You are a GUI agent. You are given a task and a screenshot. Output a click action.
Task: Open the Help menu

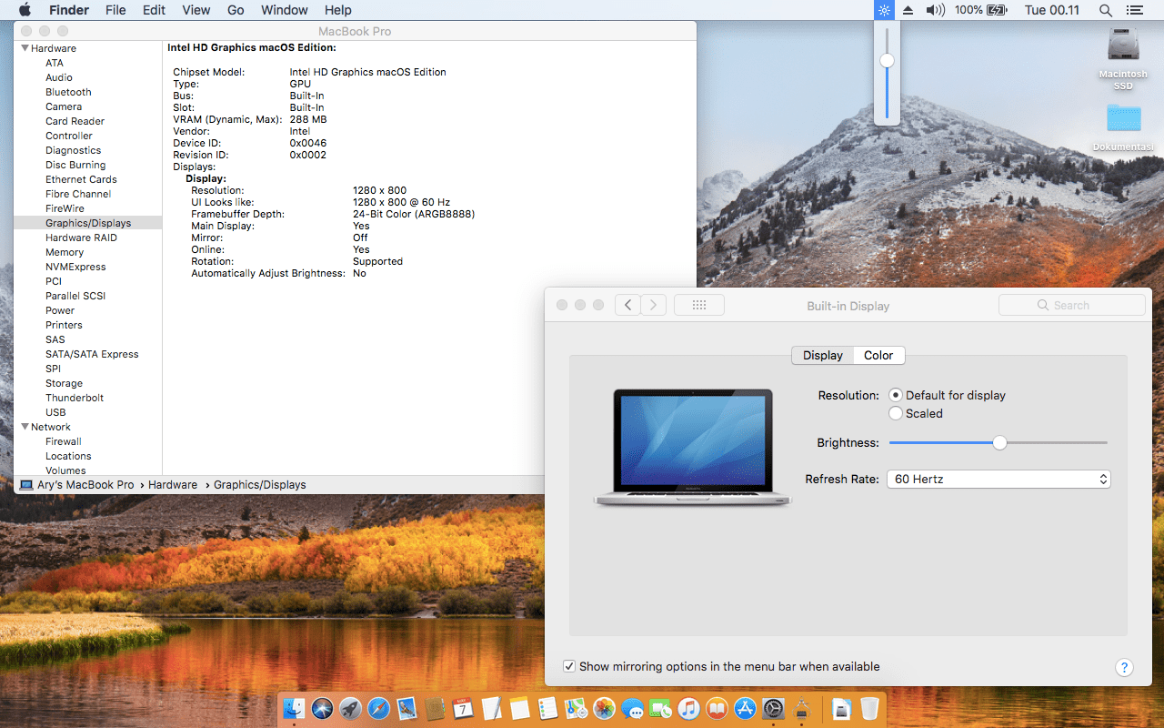[x=338, y=10]
